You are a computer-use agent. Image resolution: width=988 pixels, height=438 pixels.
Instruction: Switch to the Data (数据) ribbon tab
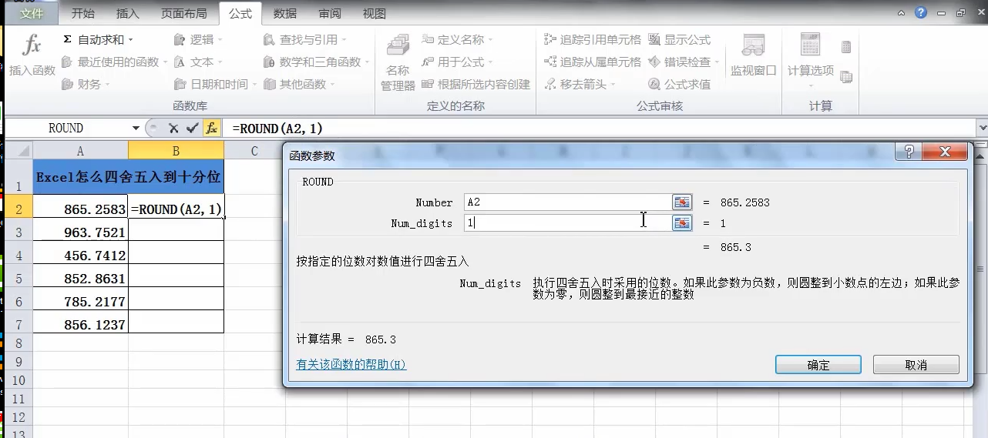[x=284, y=13]
